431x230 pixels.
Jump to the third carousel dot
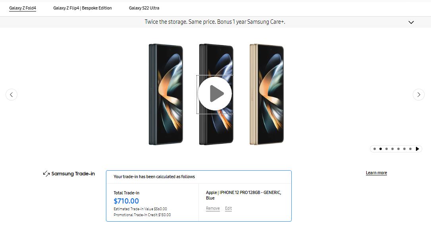click(387, 149)
